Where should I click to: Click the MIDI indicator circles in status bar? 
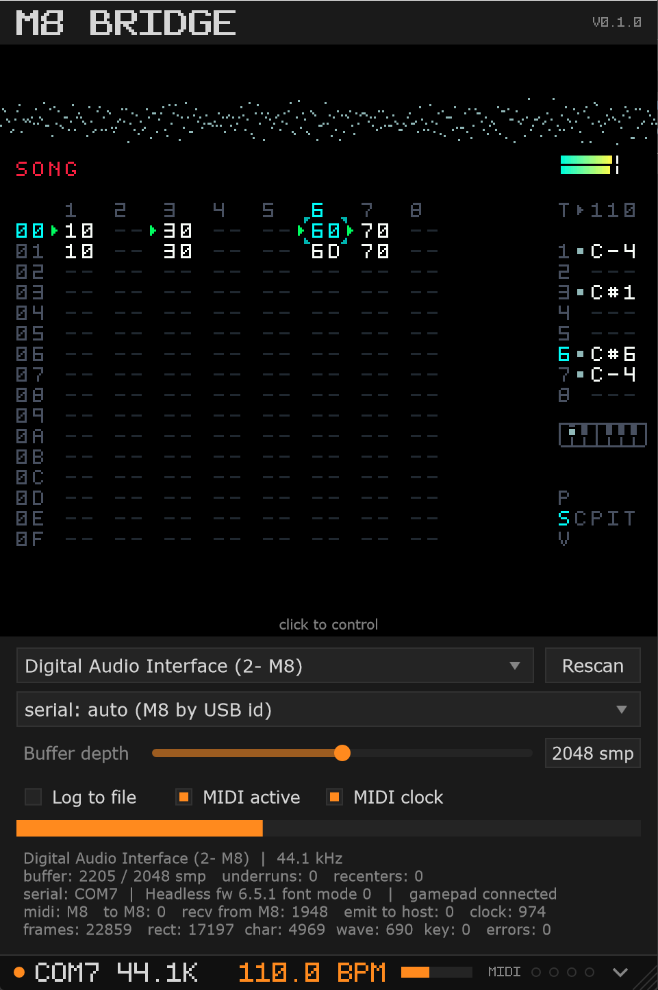562,972
